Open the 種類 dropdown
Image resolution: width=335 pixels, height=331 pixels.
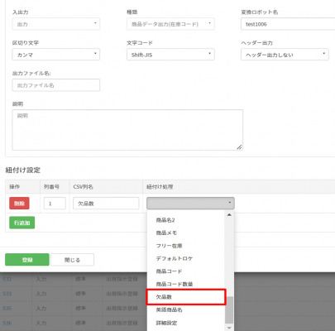coord(170,24)
